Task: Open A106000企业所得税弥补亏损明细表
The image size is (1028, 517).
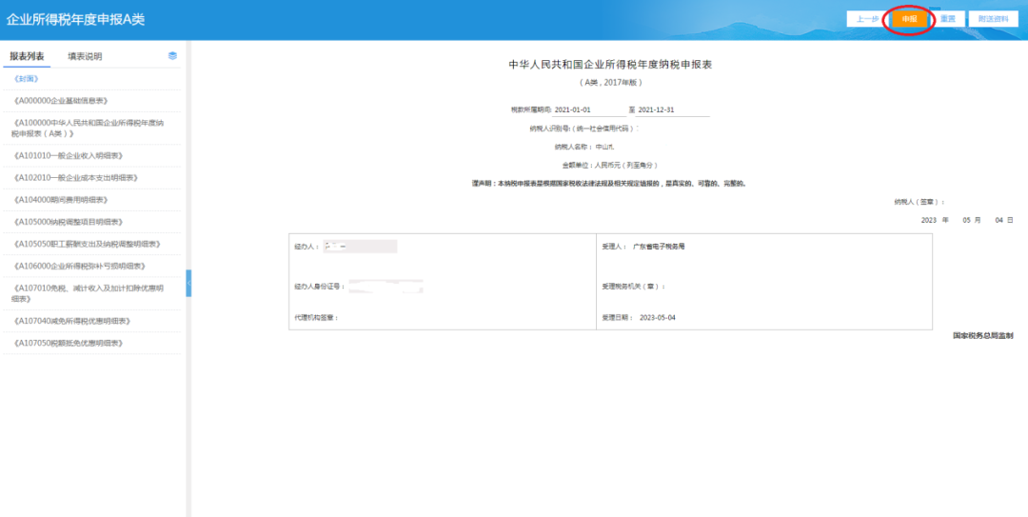Action: (79, 266)
